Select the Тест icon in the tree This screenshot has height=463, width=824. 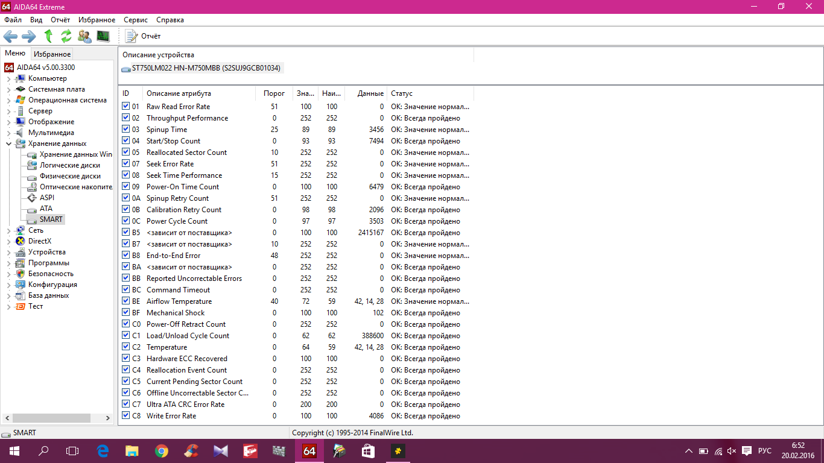[x=21, y=306]
